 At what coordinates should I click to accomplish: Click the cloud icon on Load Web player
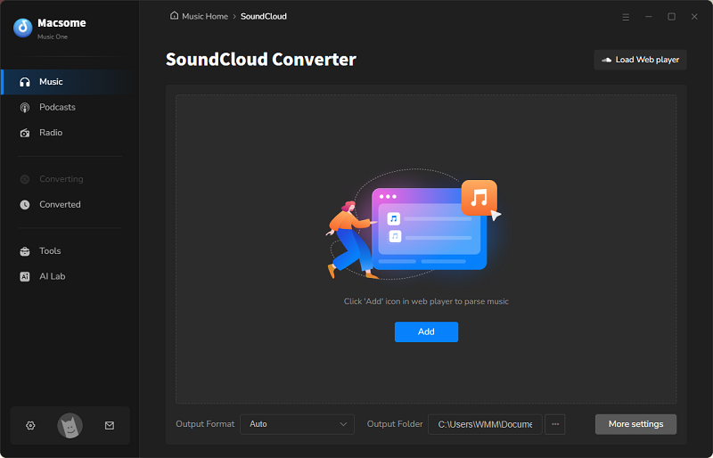[607, 60]
